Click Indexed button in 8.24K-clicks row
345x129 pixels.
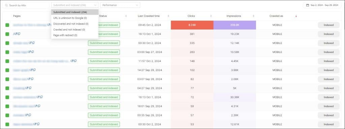pos(328,25)
